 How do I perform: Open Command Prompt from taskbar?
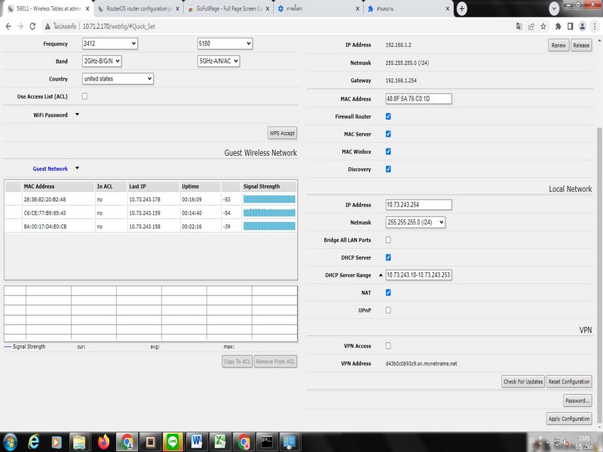267,442
